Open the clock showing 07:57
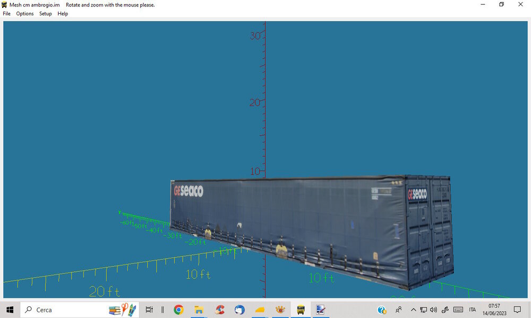The width and height of the screenshot is (531, 318). click(x=494, y=310)
